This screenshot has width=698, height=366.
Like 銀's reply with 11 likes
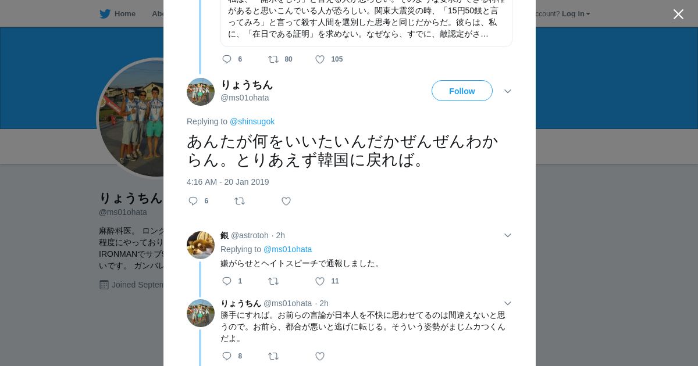[320, 281]
